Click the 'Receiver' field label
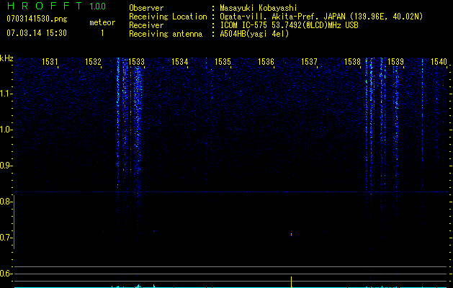Image resolution: width=453 pixels, height=288 pixels. [x=146, y=25]
